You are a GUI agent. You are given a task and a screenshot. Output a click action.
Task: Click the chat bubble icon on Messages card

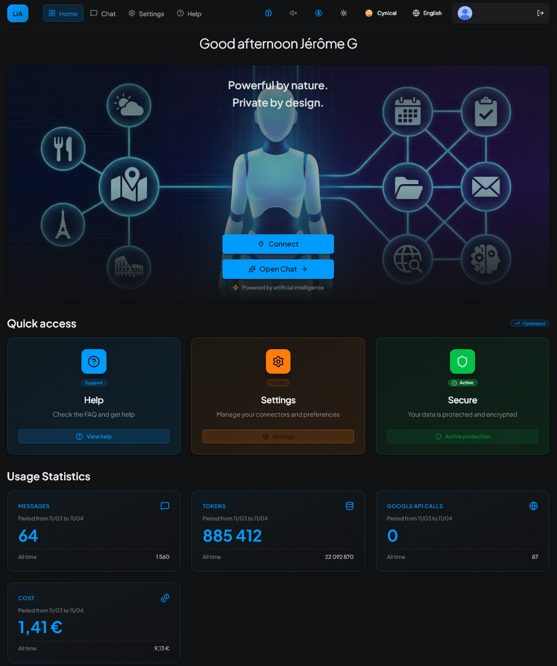point(164,506)
